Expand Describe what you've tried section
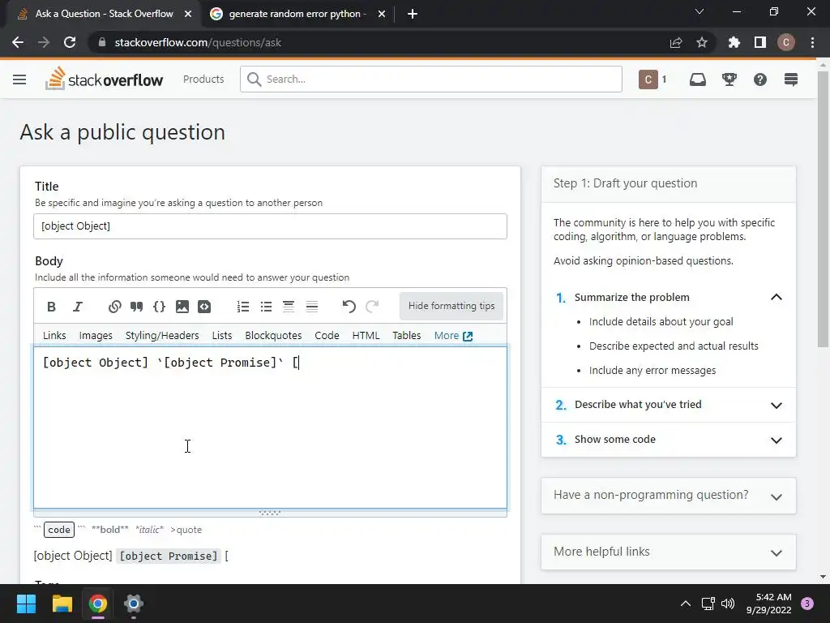Screen dimensions: 830x623 (776, 406)
